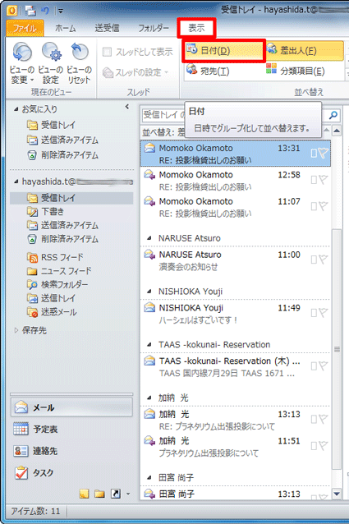
Task: Click in the 受信トレイ search field
Action: pyautogui.click(x=163, y=115)
